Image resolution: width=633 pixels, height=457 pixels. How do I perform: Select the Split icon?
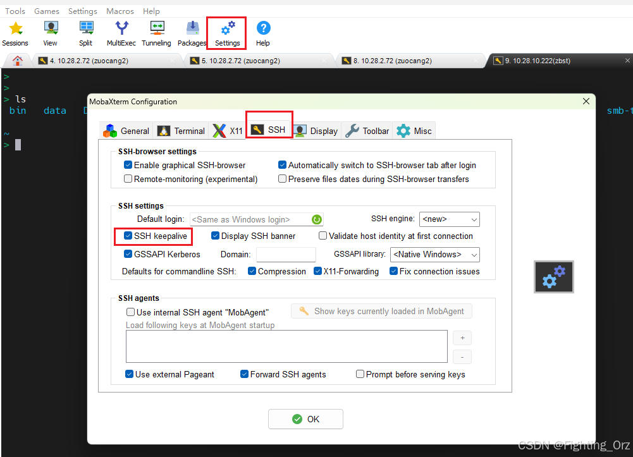pos(85,32)
